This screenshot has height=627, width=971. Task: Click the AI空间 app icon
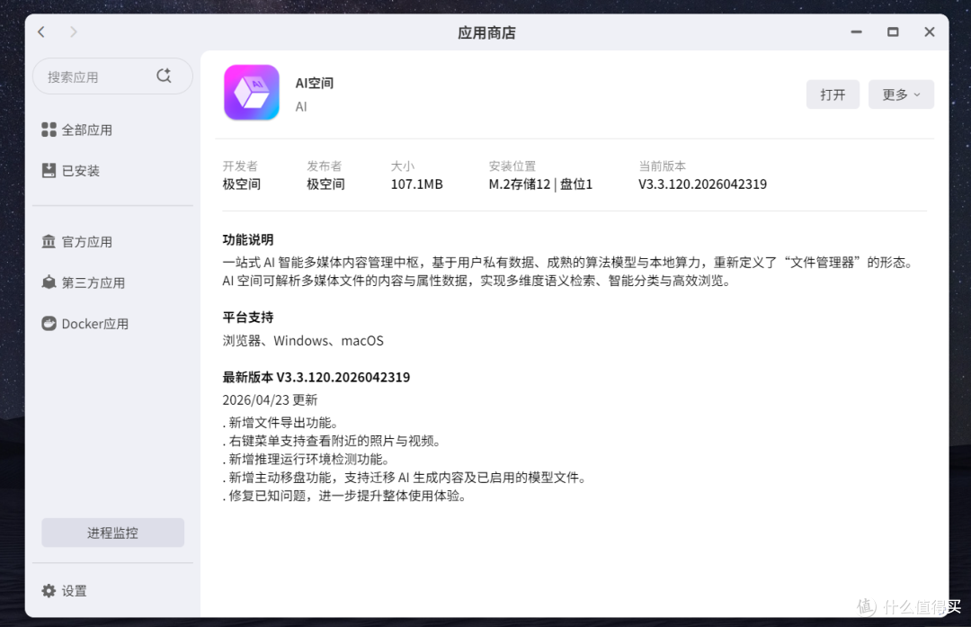tap(252, 93)
